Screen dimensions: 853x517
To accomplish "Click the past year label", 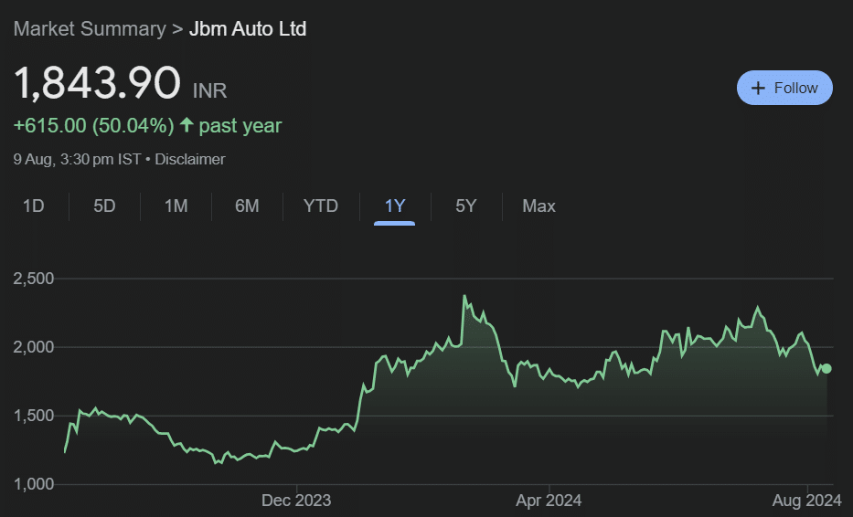I will point(240,125).
